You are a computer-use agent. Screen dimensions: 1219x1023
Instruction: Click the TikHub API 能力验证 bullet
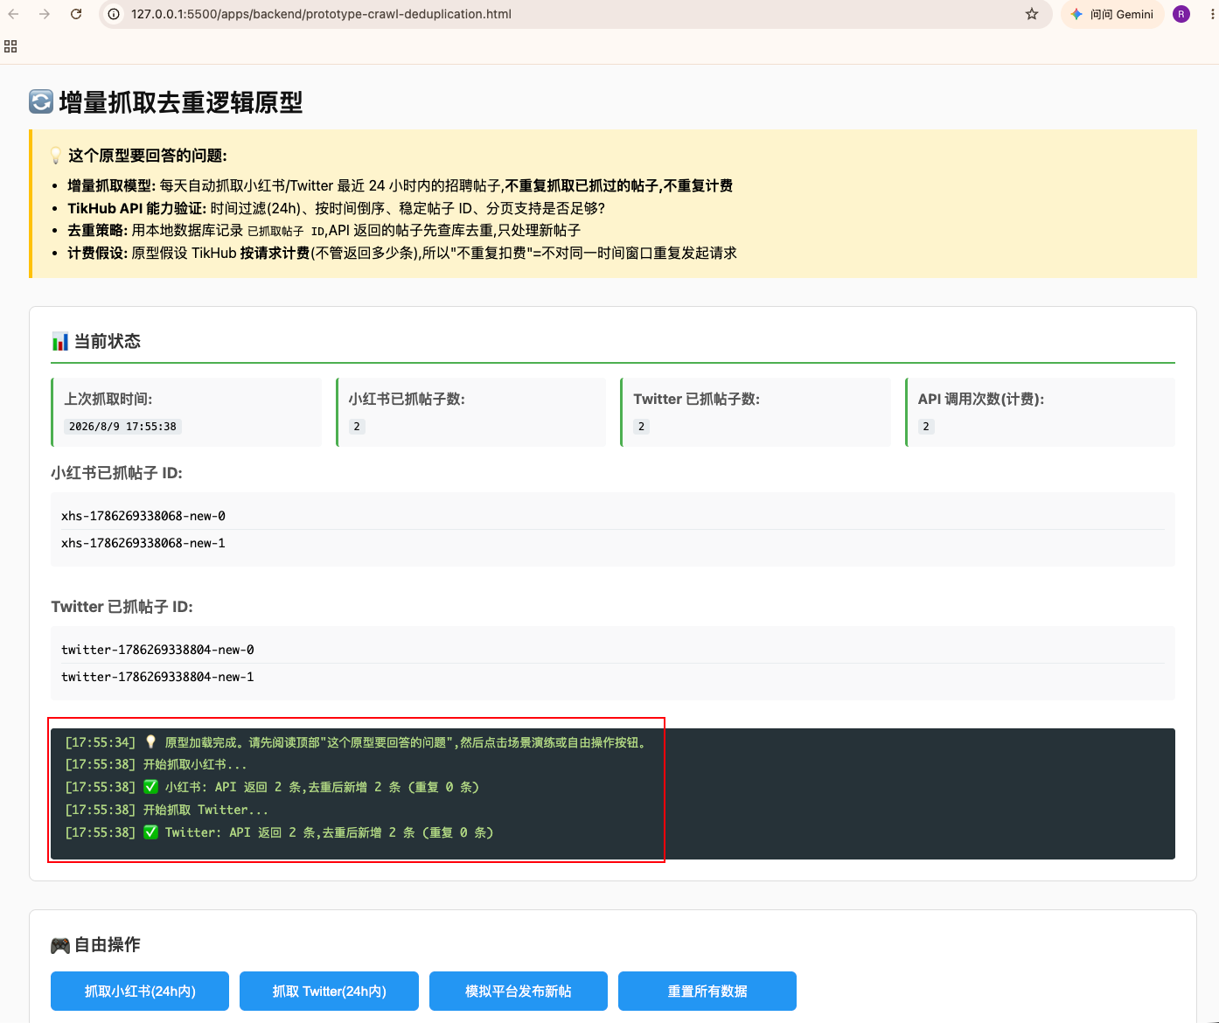(337, 208)
